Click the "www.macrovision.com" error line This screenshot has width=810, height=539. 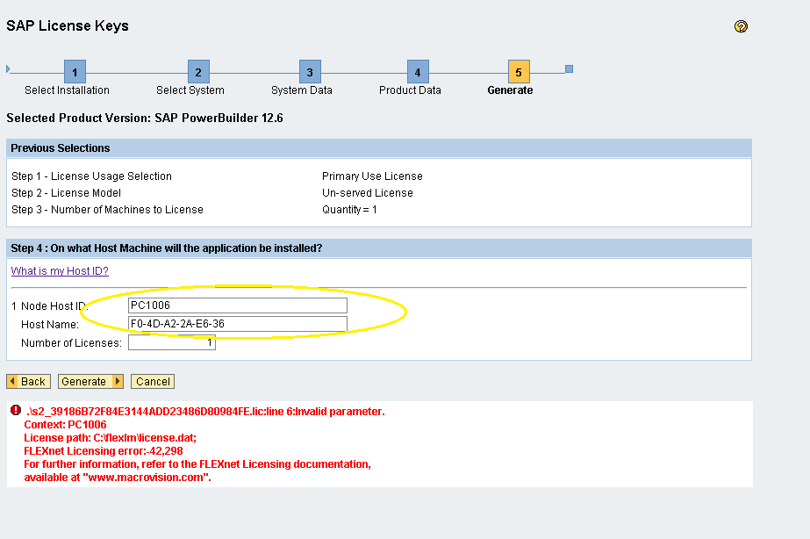(x=118, y=477)
